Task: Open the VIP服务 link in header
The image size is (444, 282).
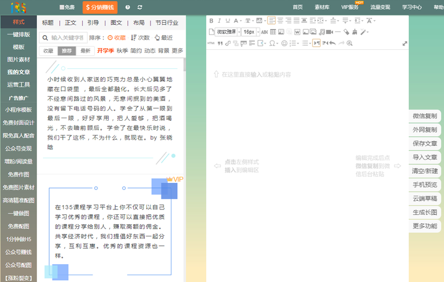Action: pos(350,7)
